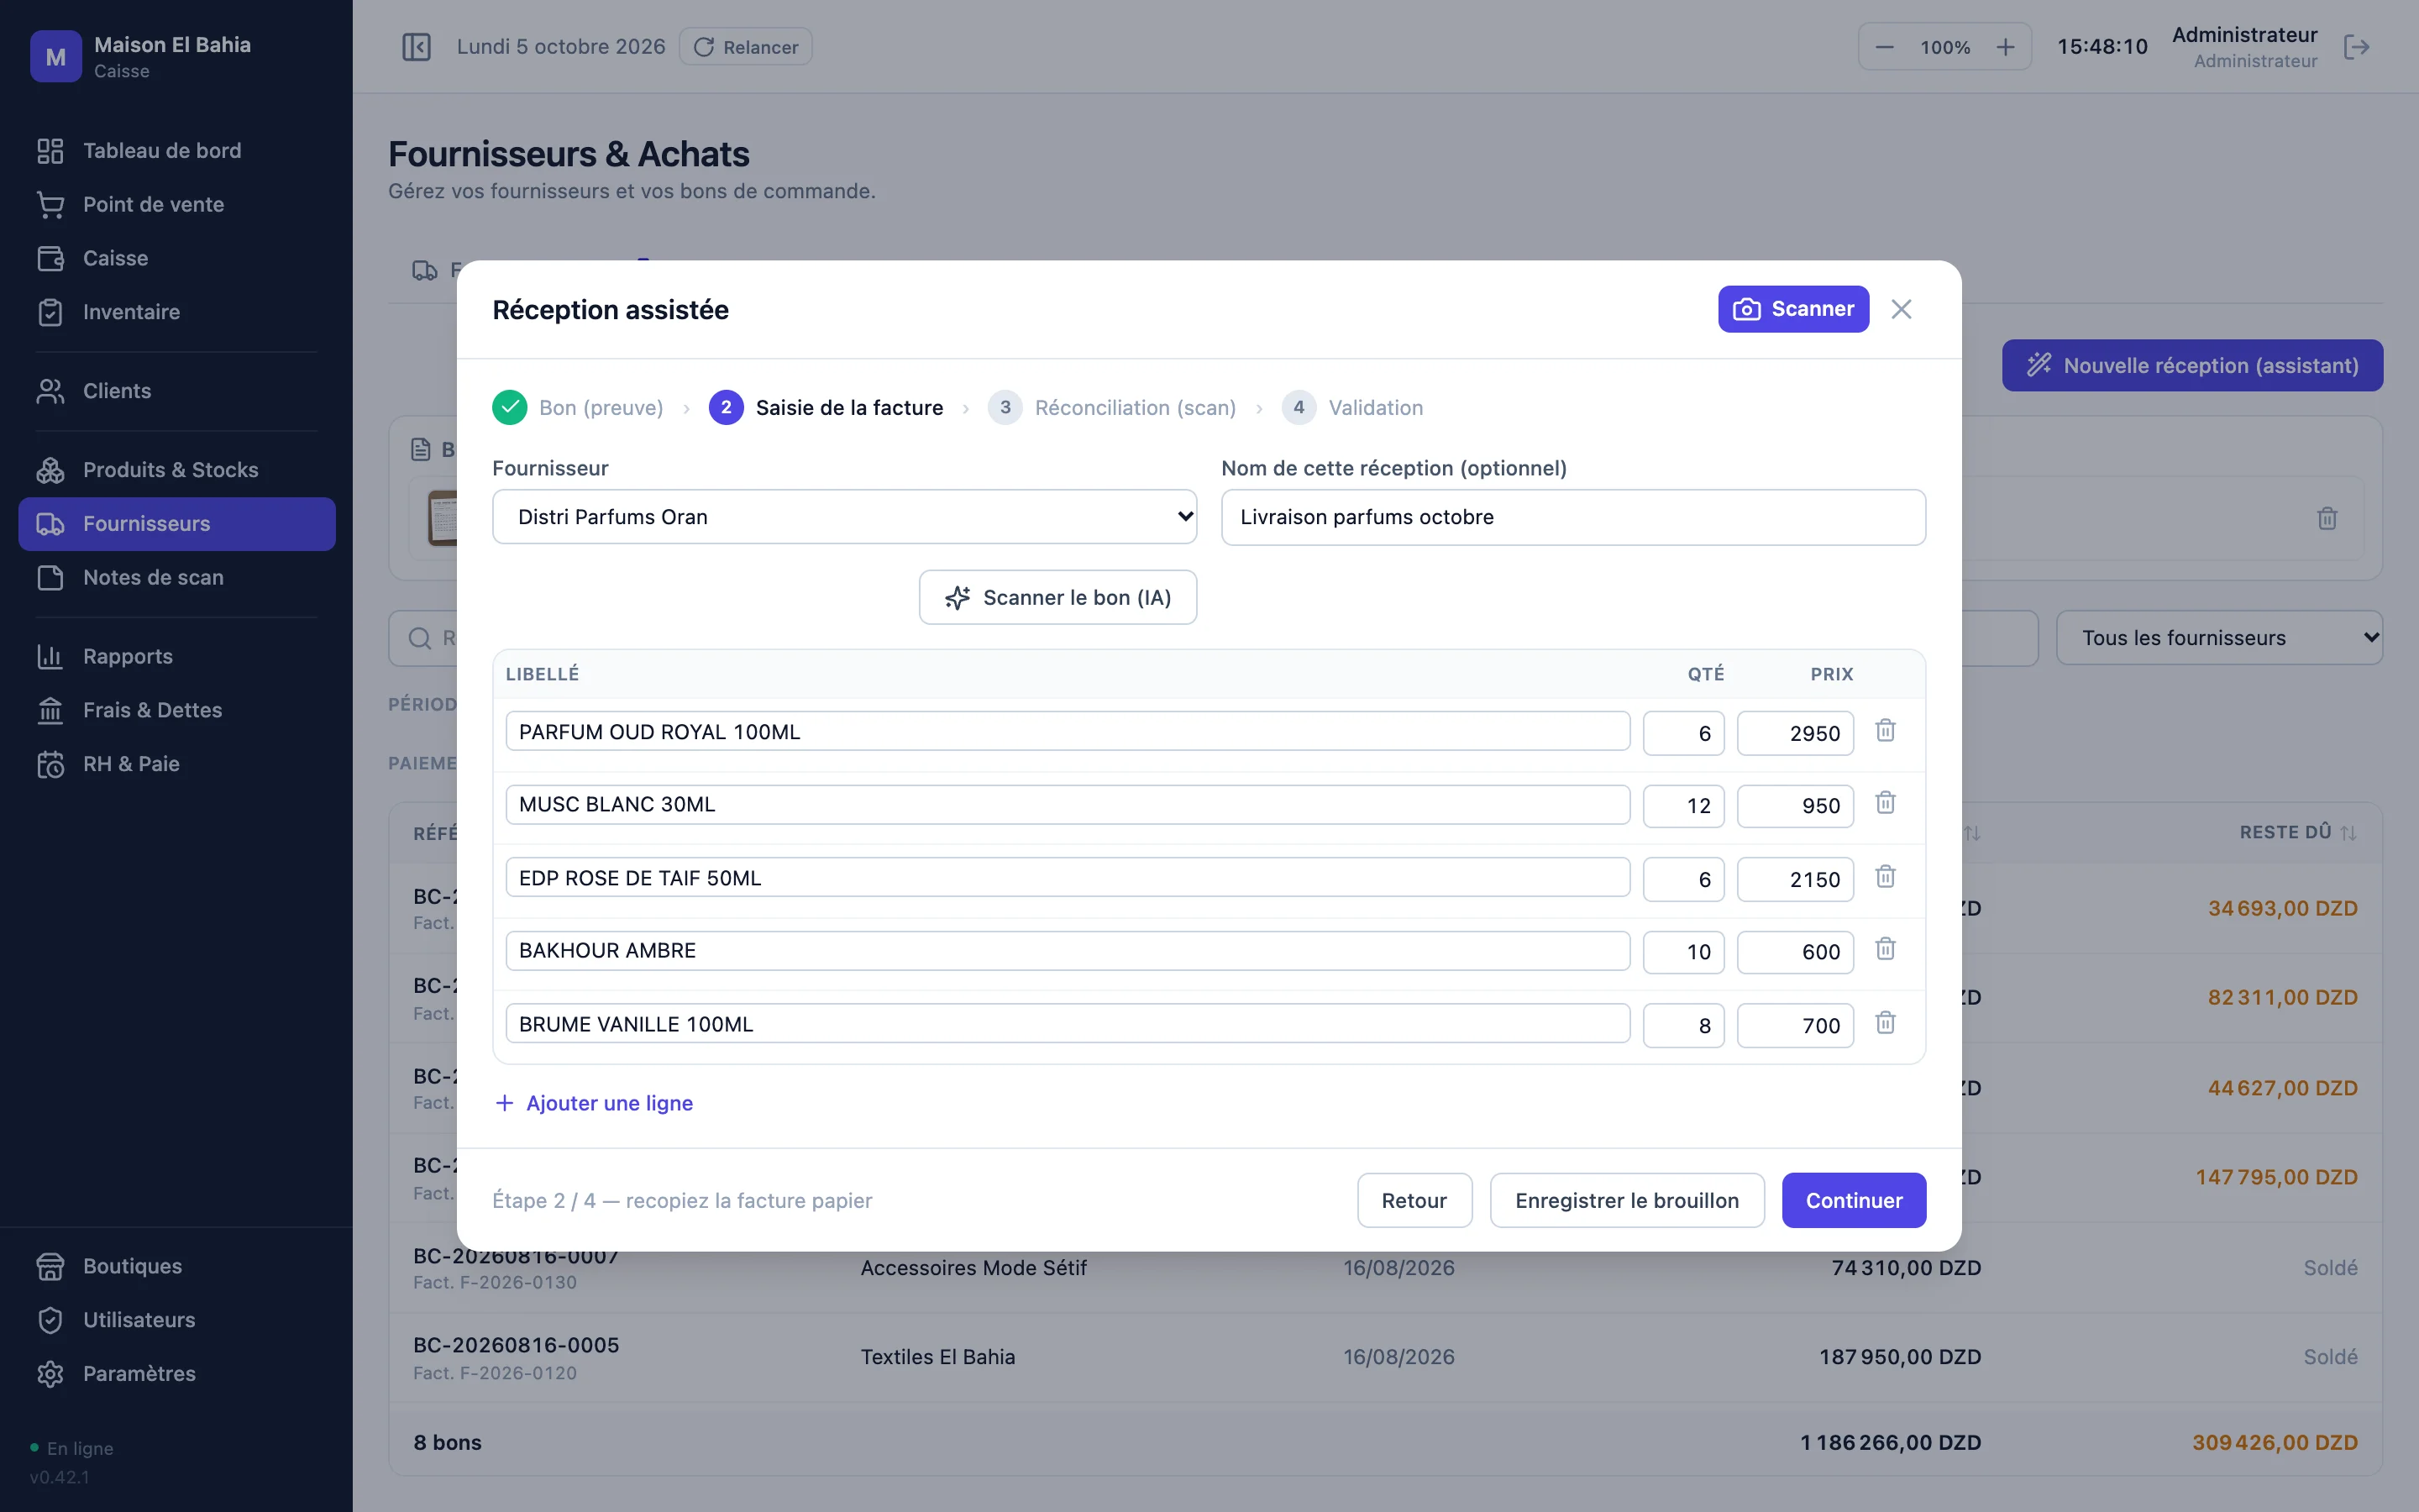Increase zoom with the plus icon

[x=2005, y=47]
